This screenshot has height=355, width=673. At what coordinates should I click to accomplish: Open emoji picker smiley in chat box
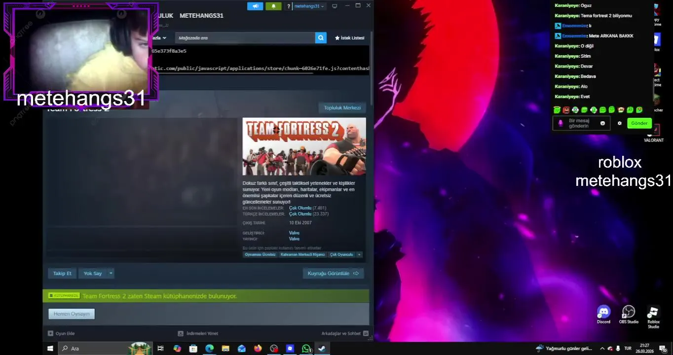[x=602, y=123]
